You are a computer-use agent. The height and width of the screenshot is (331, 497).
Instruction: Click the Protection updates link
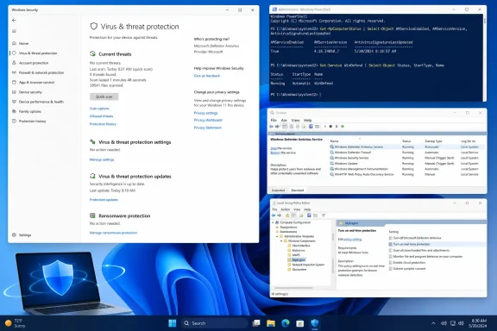click(104, 200)
